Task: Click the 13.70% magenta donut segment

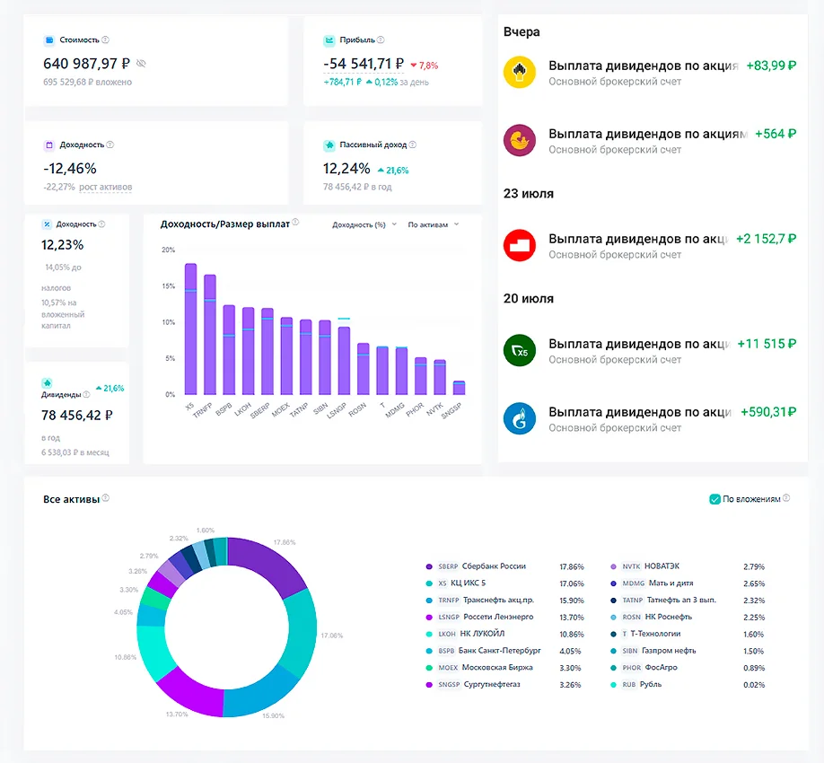Action: coord(192,694)
